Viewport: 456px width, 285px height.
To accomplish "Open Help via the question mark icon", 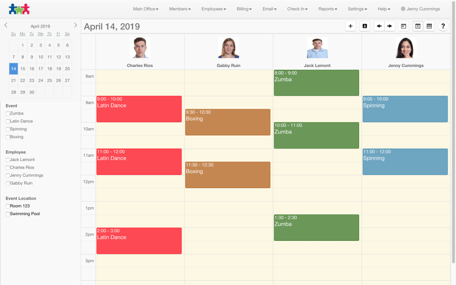I will [443, 26].
